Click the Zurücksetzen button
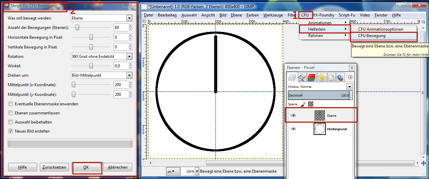The height and width of the screenshot is (179, 429). pyautogui.click(x=55, y=167)
